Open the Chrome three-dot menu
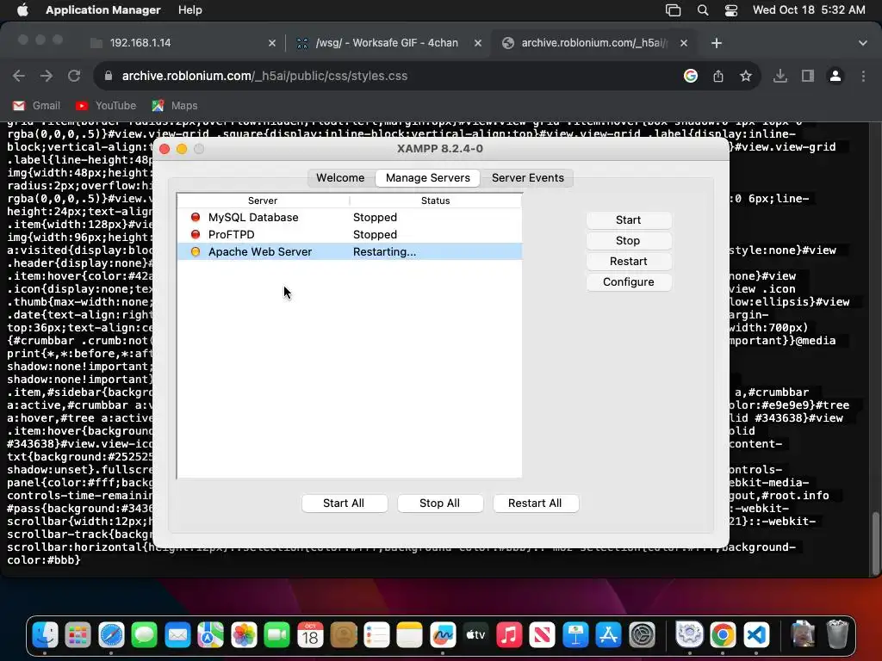The width and height of the screenshot is (882, 661). (863, 76)
